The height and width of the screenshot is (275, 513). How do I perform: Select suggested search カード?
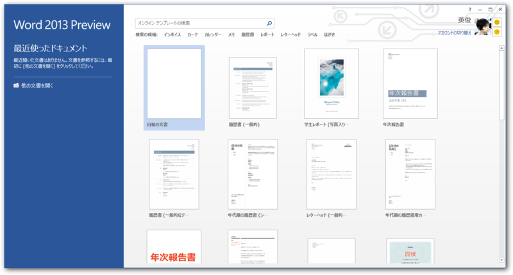(192, 35)
